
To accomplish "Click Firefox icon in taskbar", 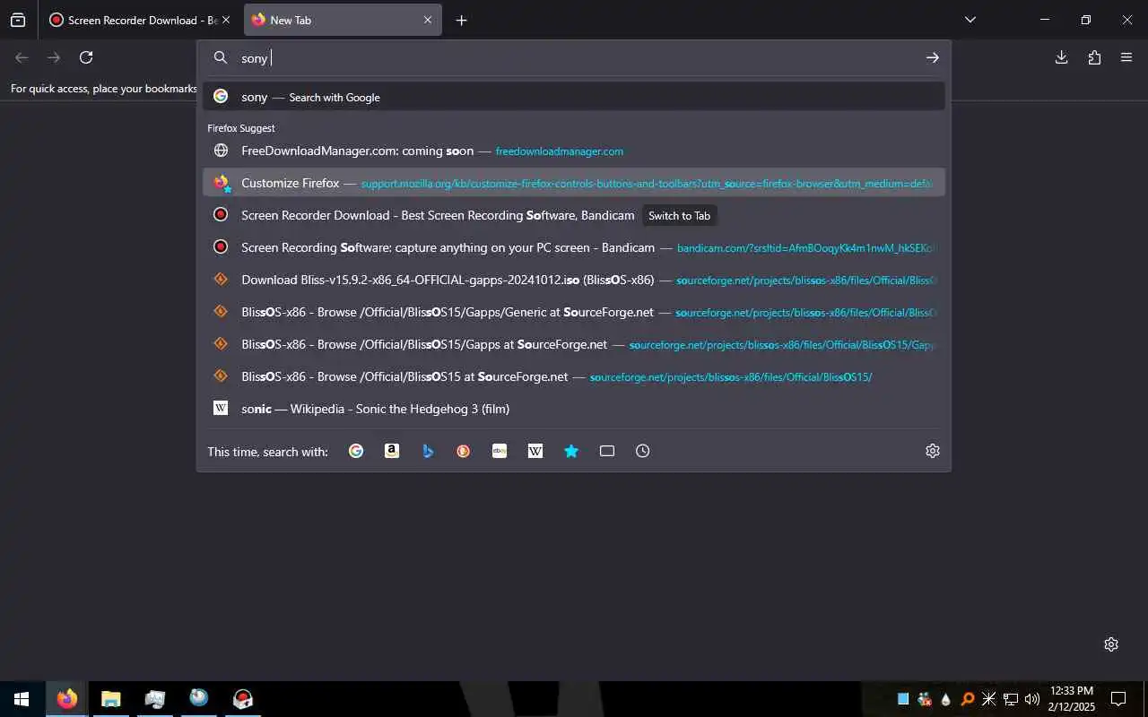I will 67,699.
